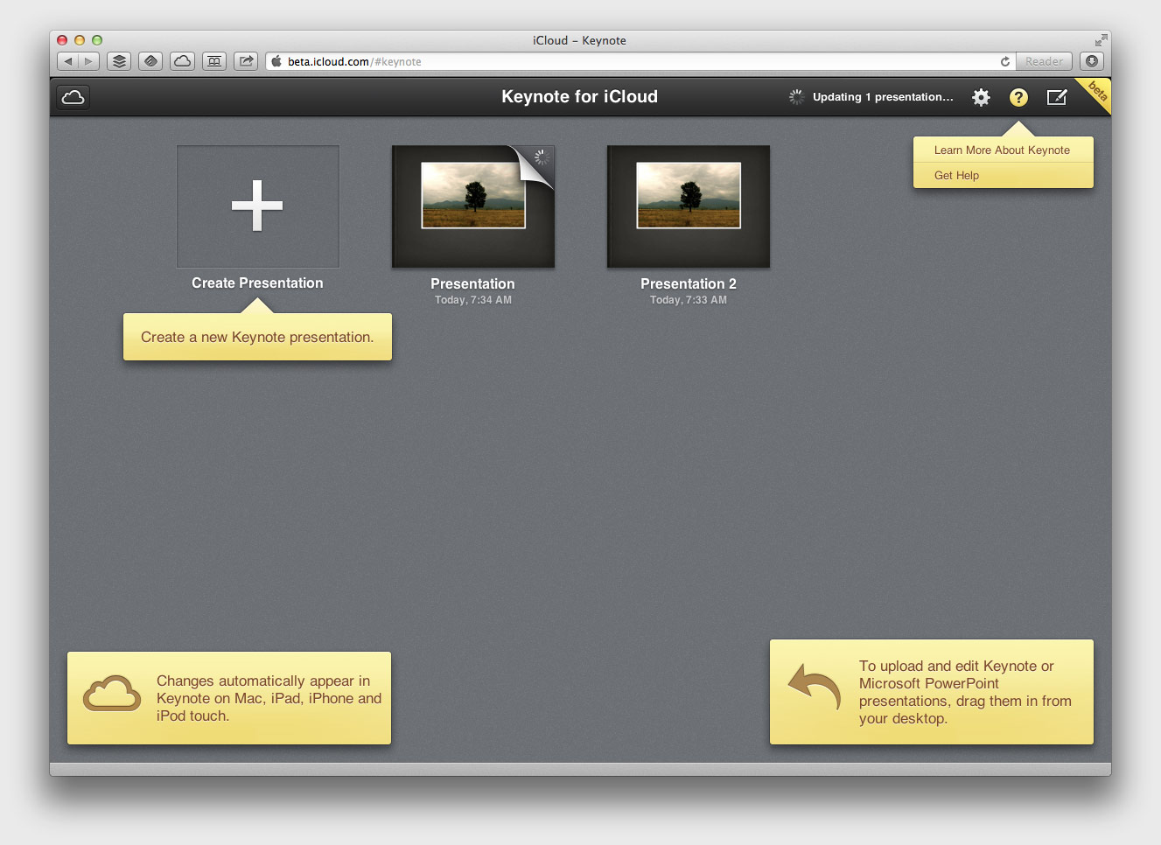Click the send feedback pencil icon
1161x845 pixels.
coord(1057,97)
